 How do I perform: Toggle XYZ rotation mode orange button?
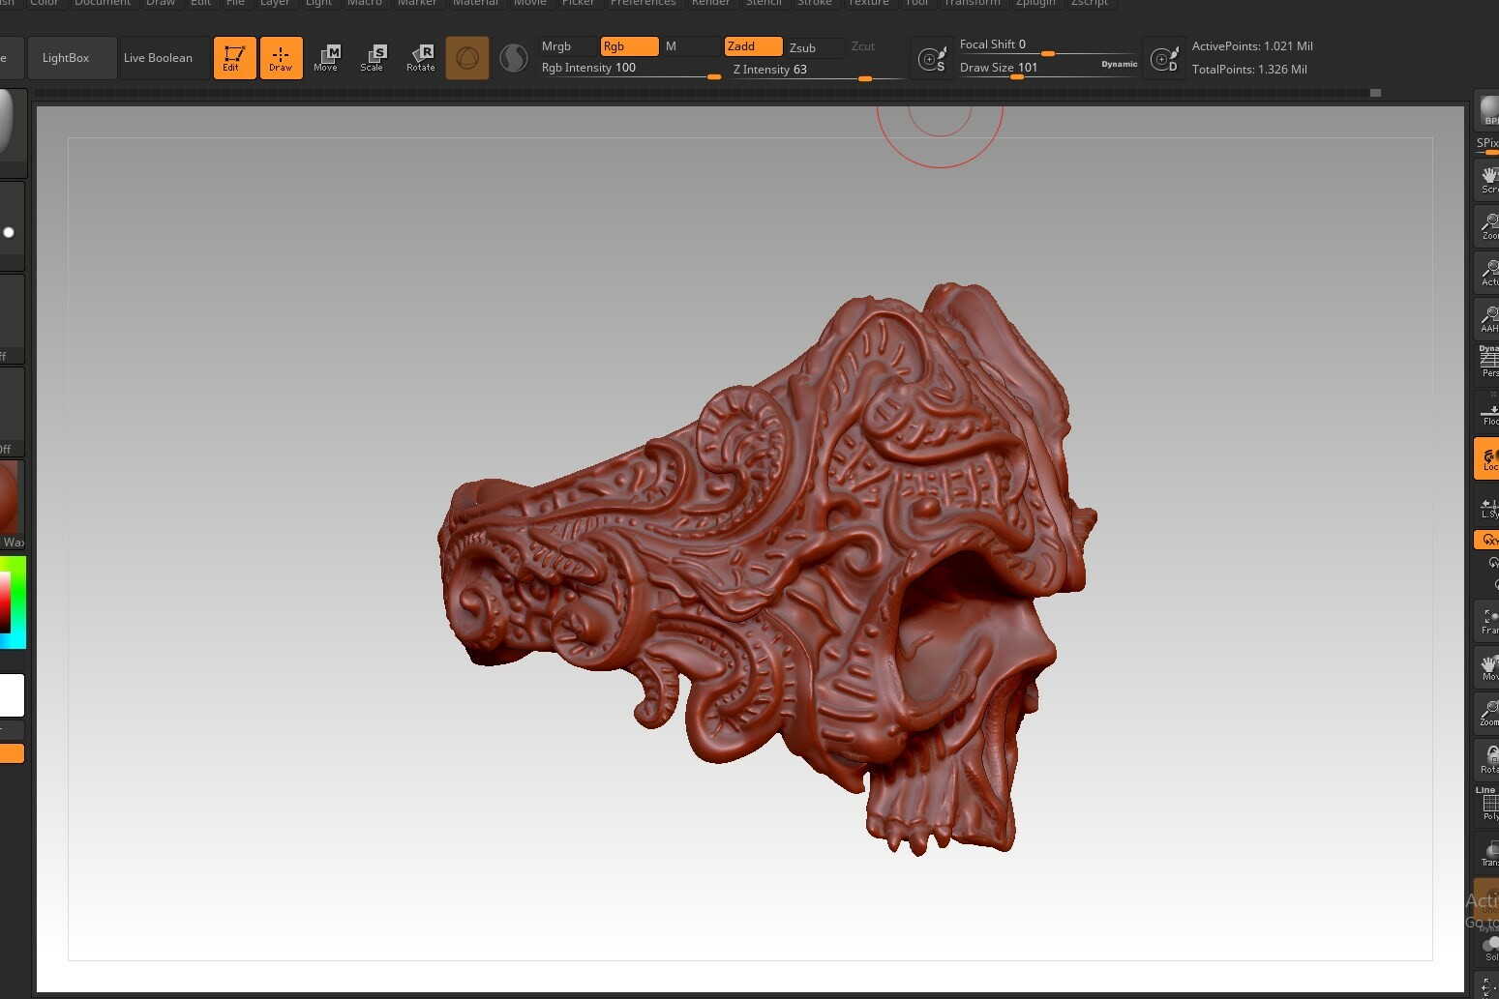(1488, 540)
